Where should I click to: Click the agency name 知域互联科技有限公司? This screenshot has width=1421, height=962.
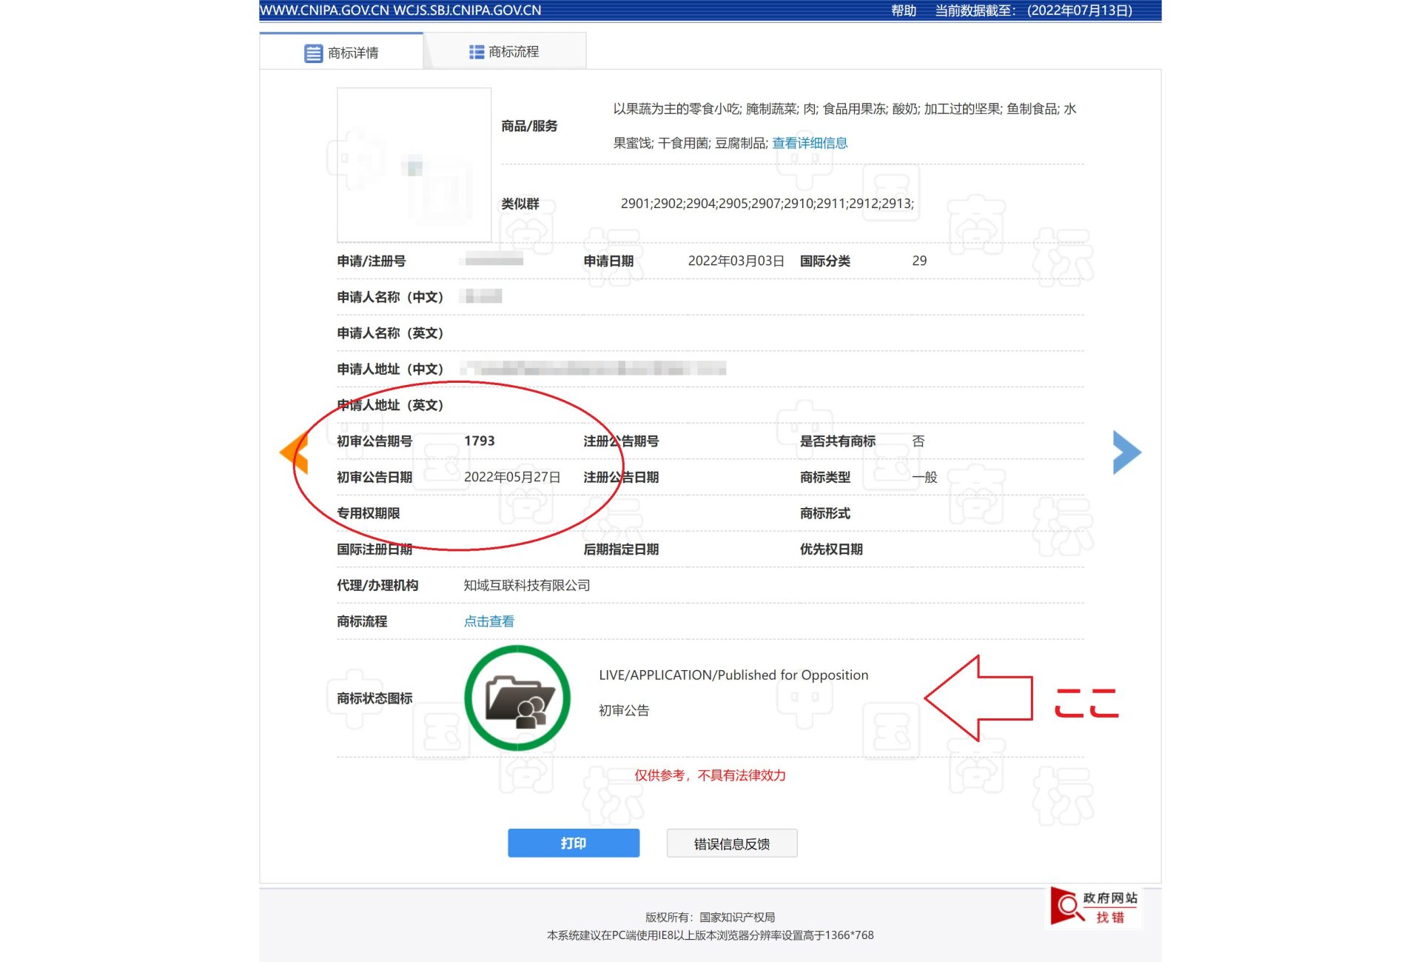click(527, 585)
